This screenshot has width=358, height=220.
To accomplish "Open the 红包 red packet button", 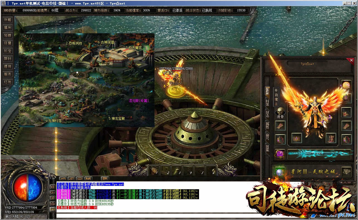I will point(8,82).
